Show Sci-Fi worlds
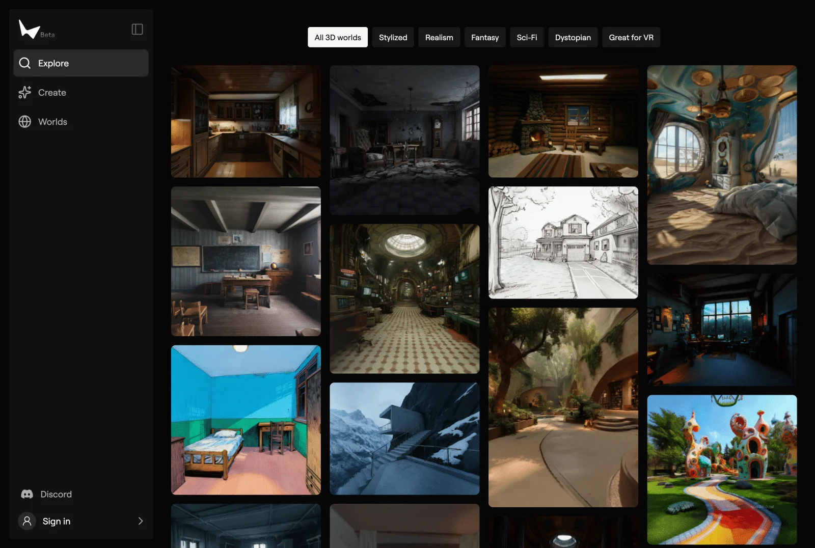Image resolution: width=815 pixels, height=548 pixels. coord(527,37)
